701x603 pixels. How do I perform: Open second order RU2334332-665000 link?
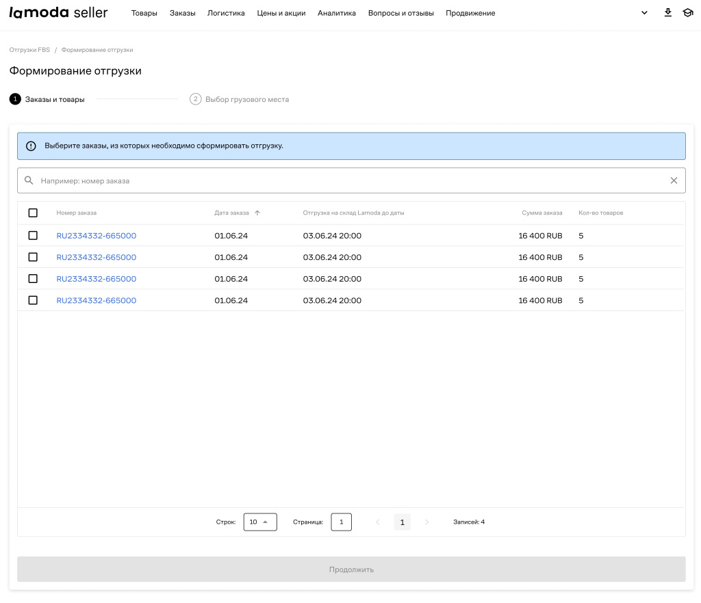(x=97, y=258)
